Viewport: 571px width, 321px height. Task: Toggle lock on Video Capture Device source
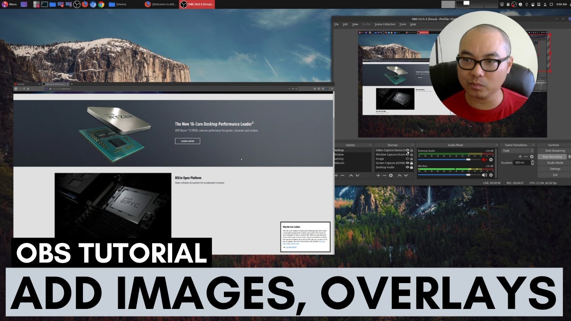tap(411, 150)
